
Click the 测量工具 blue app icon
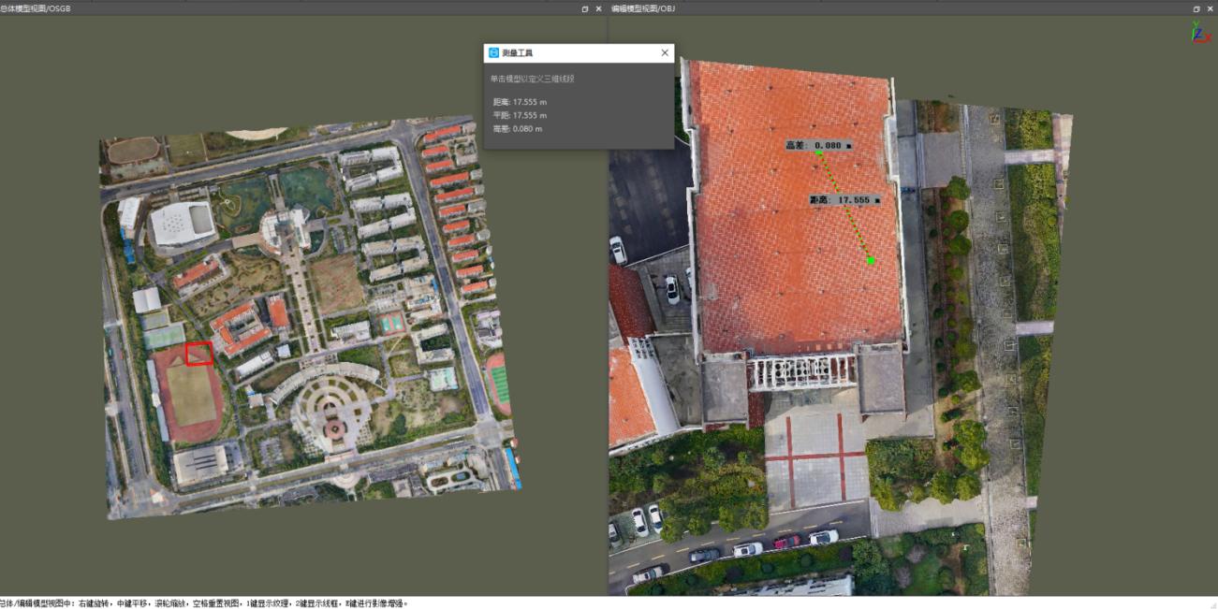pyautogui.click(x=493, y=53)
